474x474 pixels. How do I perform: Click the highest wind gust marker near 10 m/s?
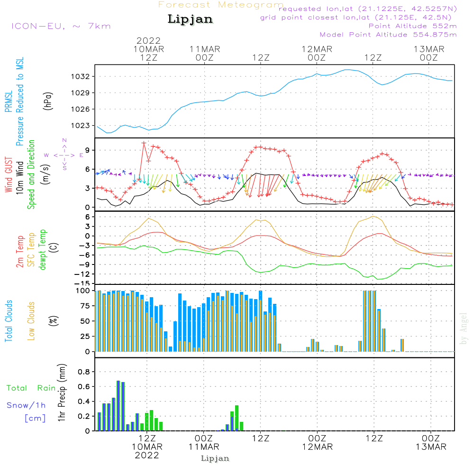pyautogui.click(x=144, y=143)
